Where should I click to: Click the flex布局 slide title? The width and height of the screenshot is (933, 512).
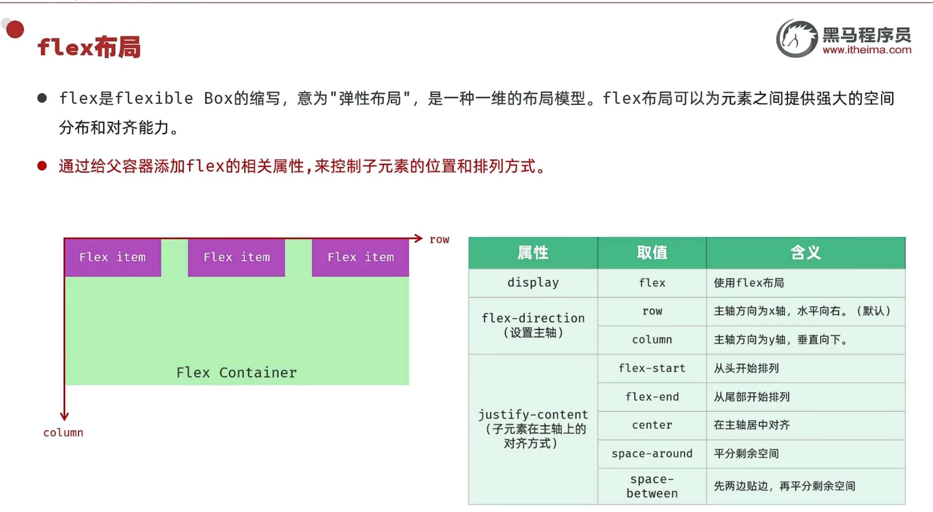[x=89, y=47]
